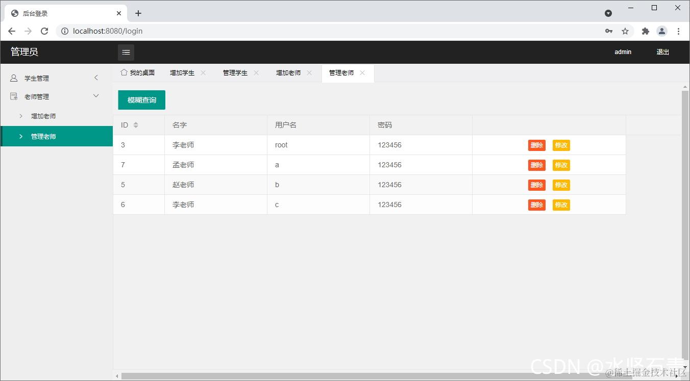Close the 管理学生 tab
This screenshot has height=381, width=690.
pos(256,73)
